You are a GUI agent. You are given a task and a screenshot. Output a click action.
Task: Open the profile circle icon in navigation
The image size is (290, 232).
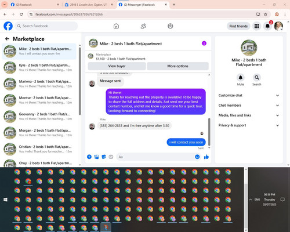tap(171, 26)
